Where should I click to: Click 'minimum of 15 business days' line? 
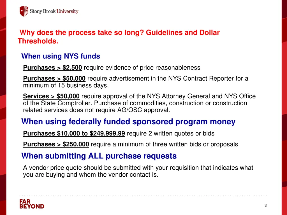[66, 85]
